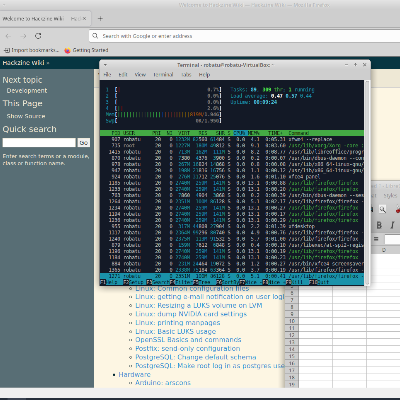This screenshot has width=400, height=400.
Task: Close the Hackzine Wiki tab
Action: click(84, 19)
